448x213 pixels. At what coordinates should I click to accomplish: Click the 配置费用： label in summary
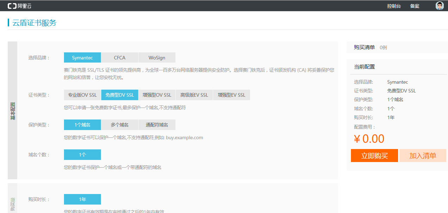(365, 127)
